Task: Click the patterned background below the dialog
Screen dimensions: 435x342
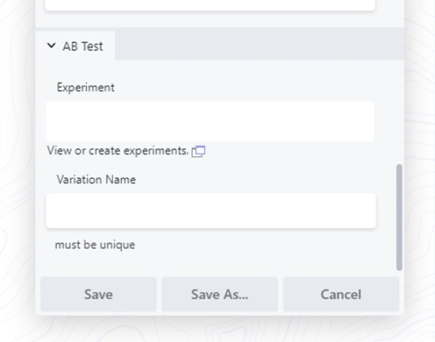Action: pyautogui.click(x=217, y=330)
